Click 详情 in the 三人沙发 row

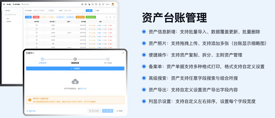click(105, 36)
